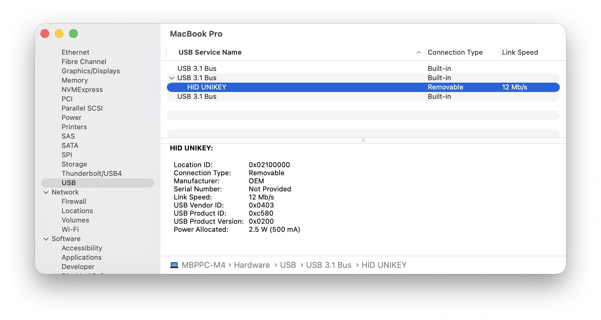The width and height of the screenshot is (601, 320).
Task: Open Locations under Network
Action: [x=77, y=211]
